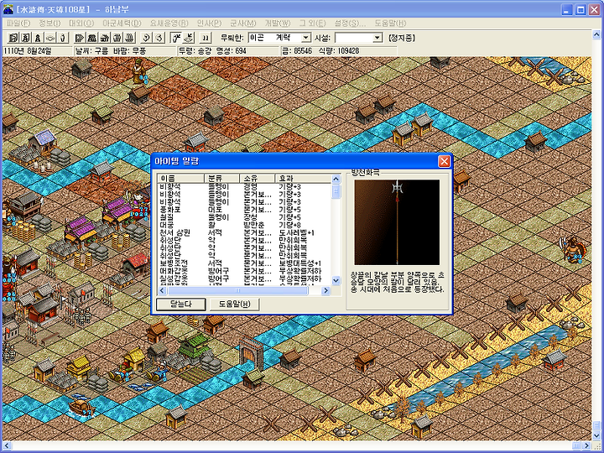Sort item list by 소유 column header
The height and width of the screenshot is (453, 604).
258,179
